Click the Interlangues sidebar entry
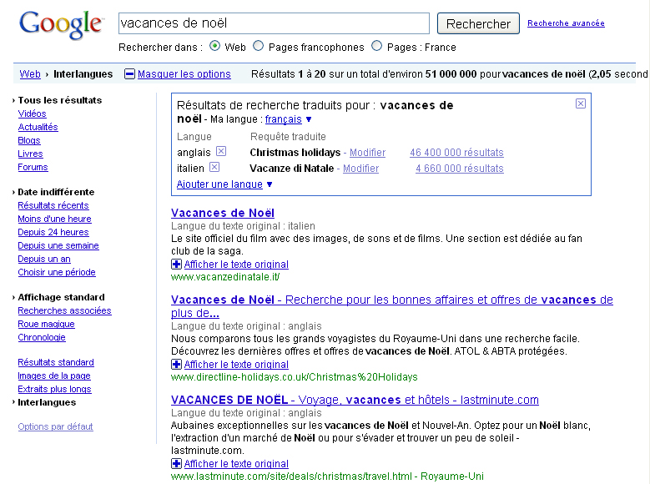 47,402
